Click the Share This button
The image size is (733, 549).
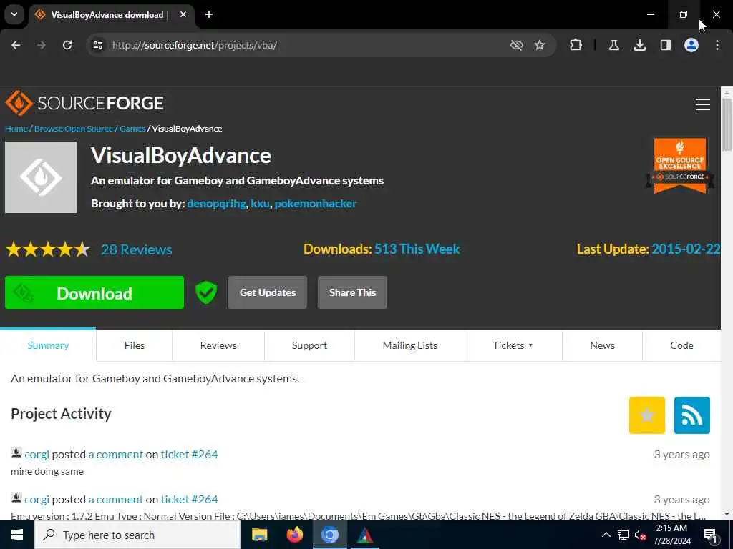(x=352, y=292)
